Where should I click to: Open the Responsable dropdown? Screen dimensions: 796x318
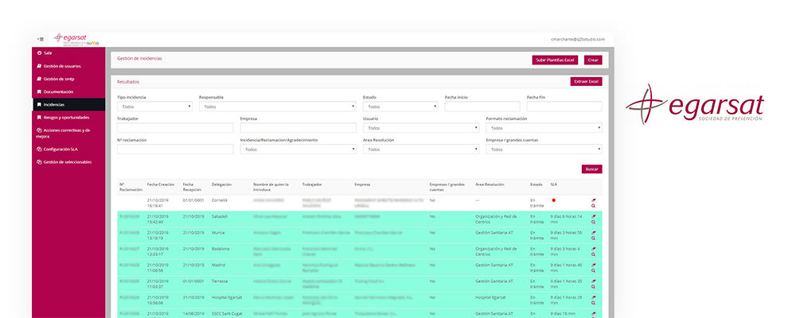click(x=277, y=107)
